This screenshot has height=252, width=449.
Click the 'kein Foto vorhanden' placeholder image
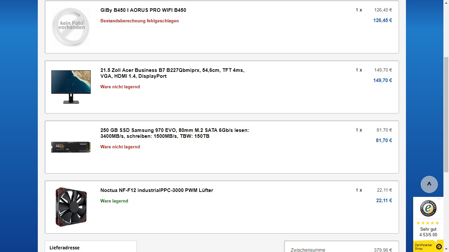point(71,27)
